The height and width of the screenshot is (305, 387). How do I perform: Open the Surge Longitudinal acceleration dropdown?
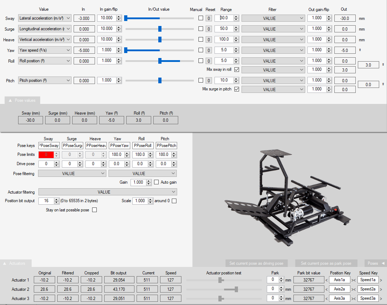point(45,29)
